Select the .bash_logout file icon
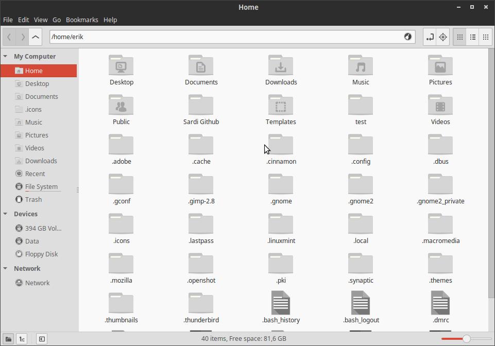Screen dimensions: 495x346 (361, 303)
